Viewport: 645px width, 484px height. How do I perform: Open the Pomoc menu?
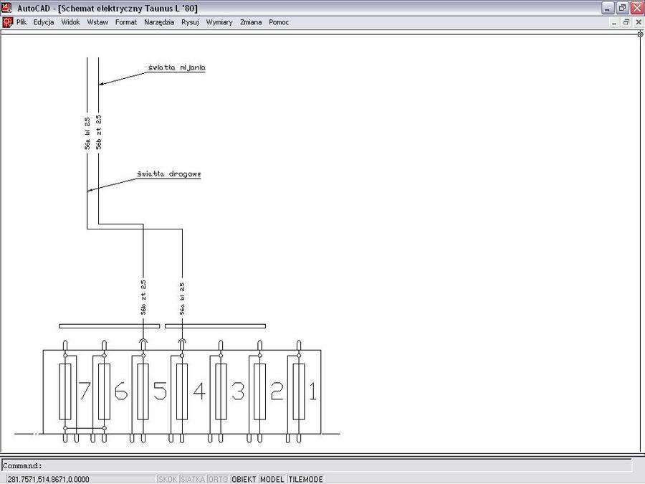279,22
